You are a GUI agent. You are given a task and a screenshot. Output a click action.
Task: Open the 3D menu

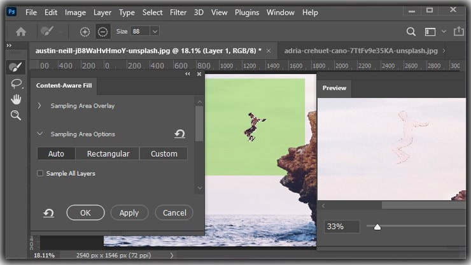[199, 13]
